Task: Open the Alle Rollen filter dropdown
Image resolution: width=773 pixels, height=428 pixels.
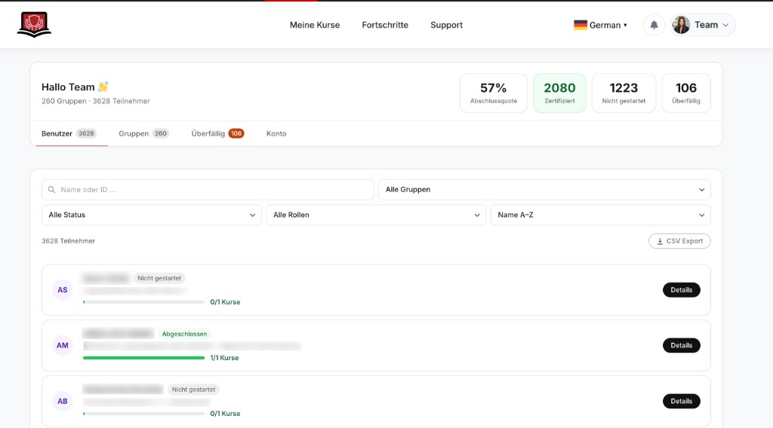Action: 376,215
